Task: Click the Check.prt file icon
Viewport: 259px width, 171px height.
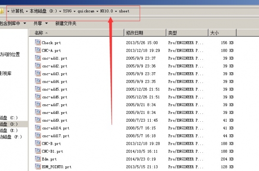Action: point(38,42)
